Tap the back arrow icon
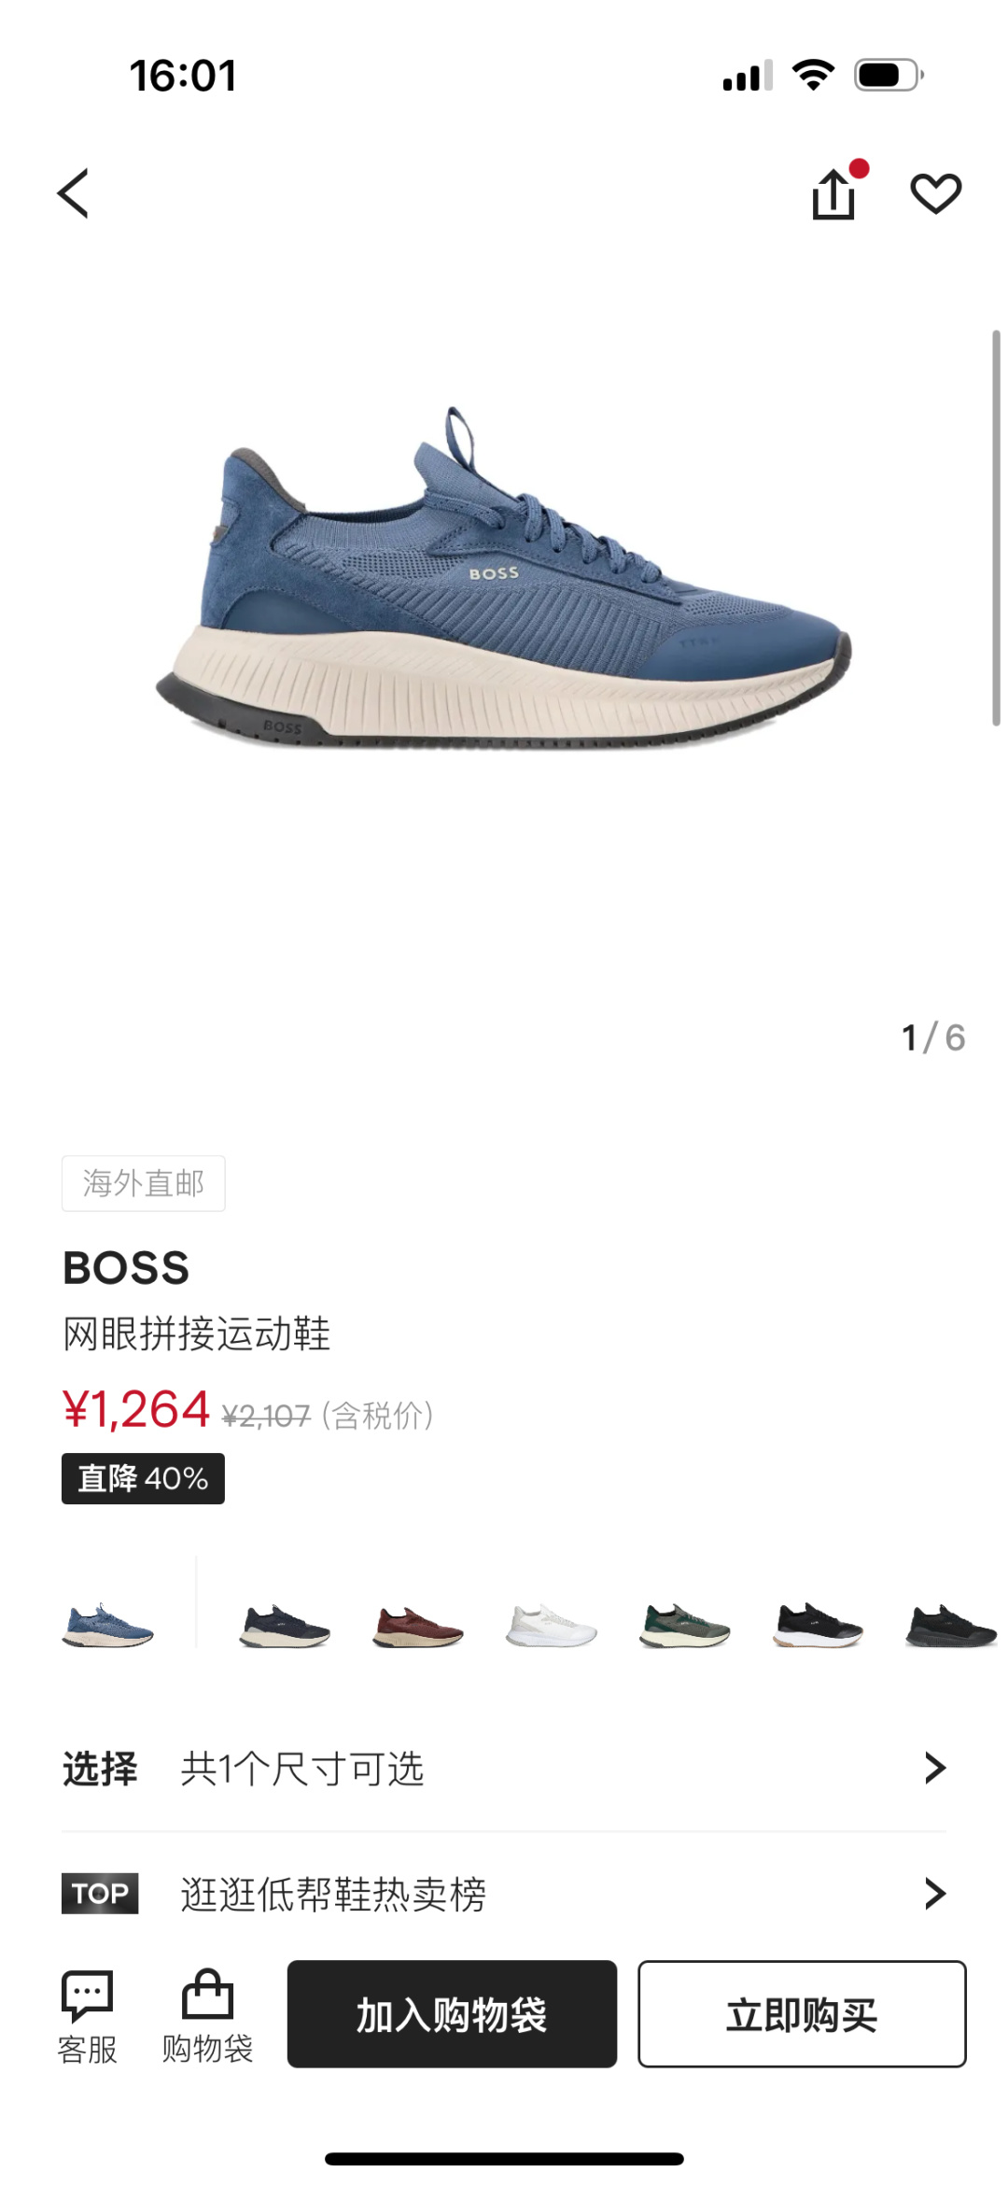Screen dimensions: 1008x2186 coord(73,193)
